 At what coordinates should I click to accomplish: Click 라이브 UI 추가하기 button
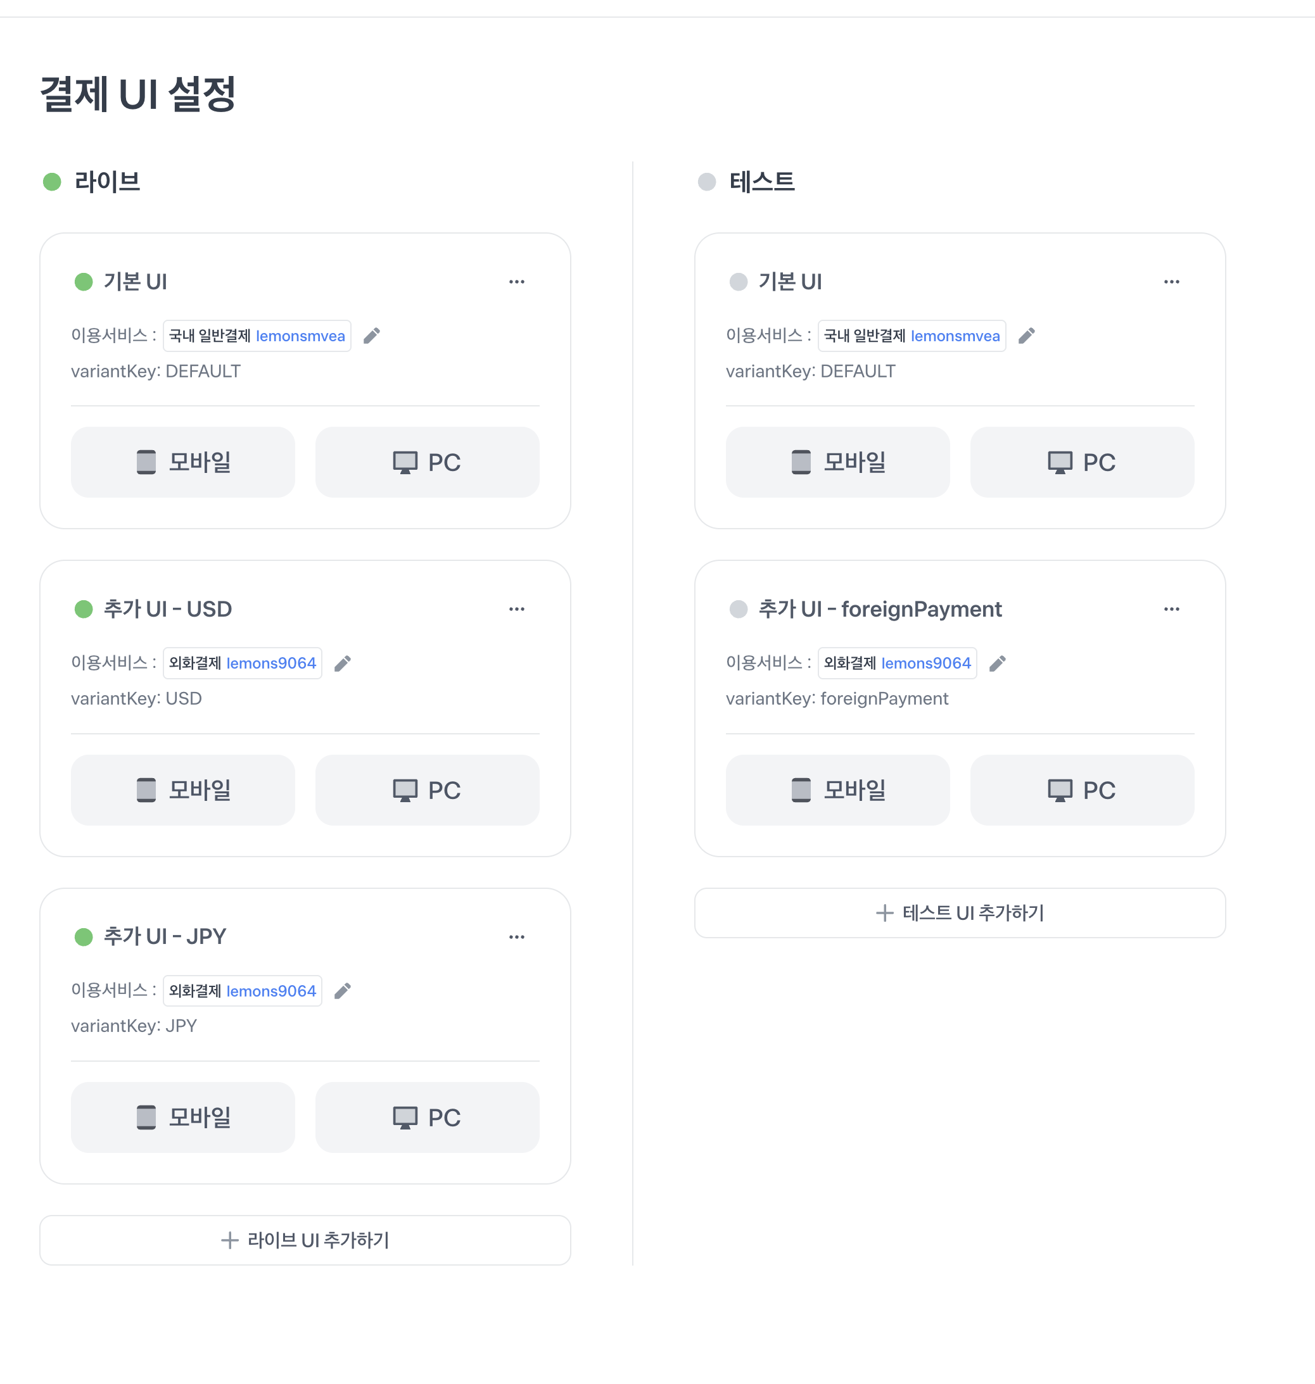click(x=305, y=1240)
